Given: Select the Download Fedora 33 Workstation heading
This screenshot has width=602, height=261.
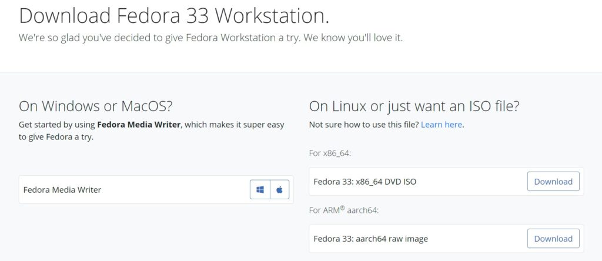Looking at the screenshot, I should [174, 16].
